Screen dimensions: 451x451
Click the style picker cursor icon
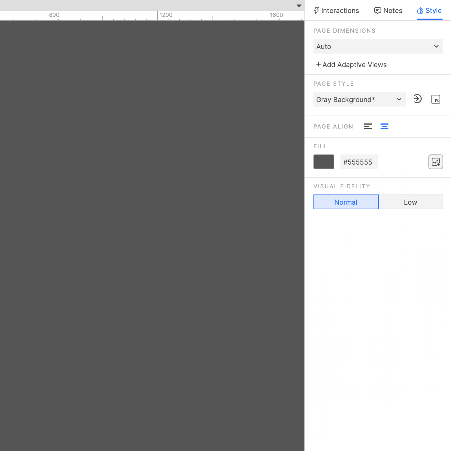pyautogui.click(x=436, y=99)
